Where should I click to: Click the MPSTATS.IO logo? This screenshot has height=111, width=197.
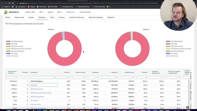point(12,12)
